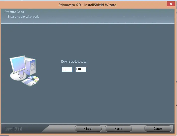Click the Next button
The image size is (177, 136).
118,128
